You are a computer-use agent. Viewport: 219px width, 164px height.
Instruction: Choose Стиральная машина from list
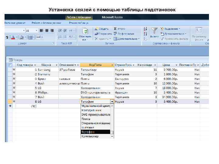tap(96, 123)
